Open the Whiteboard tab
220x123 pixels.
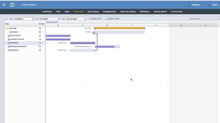[144, 12]
